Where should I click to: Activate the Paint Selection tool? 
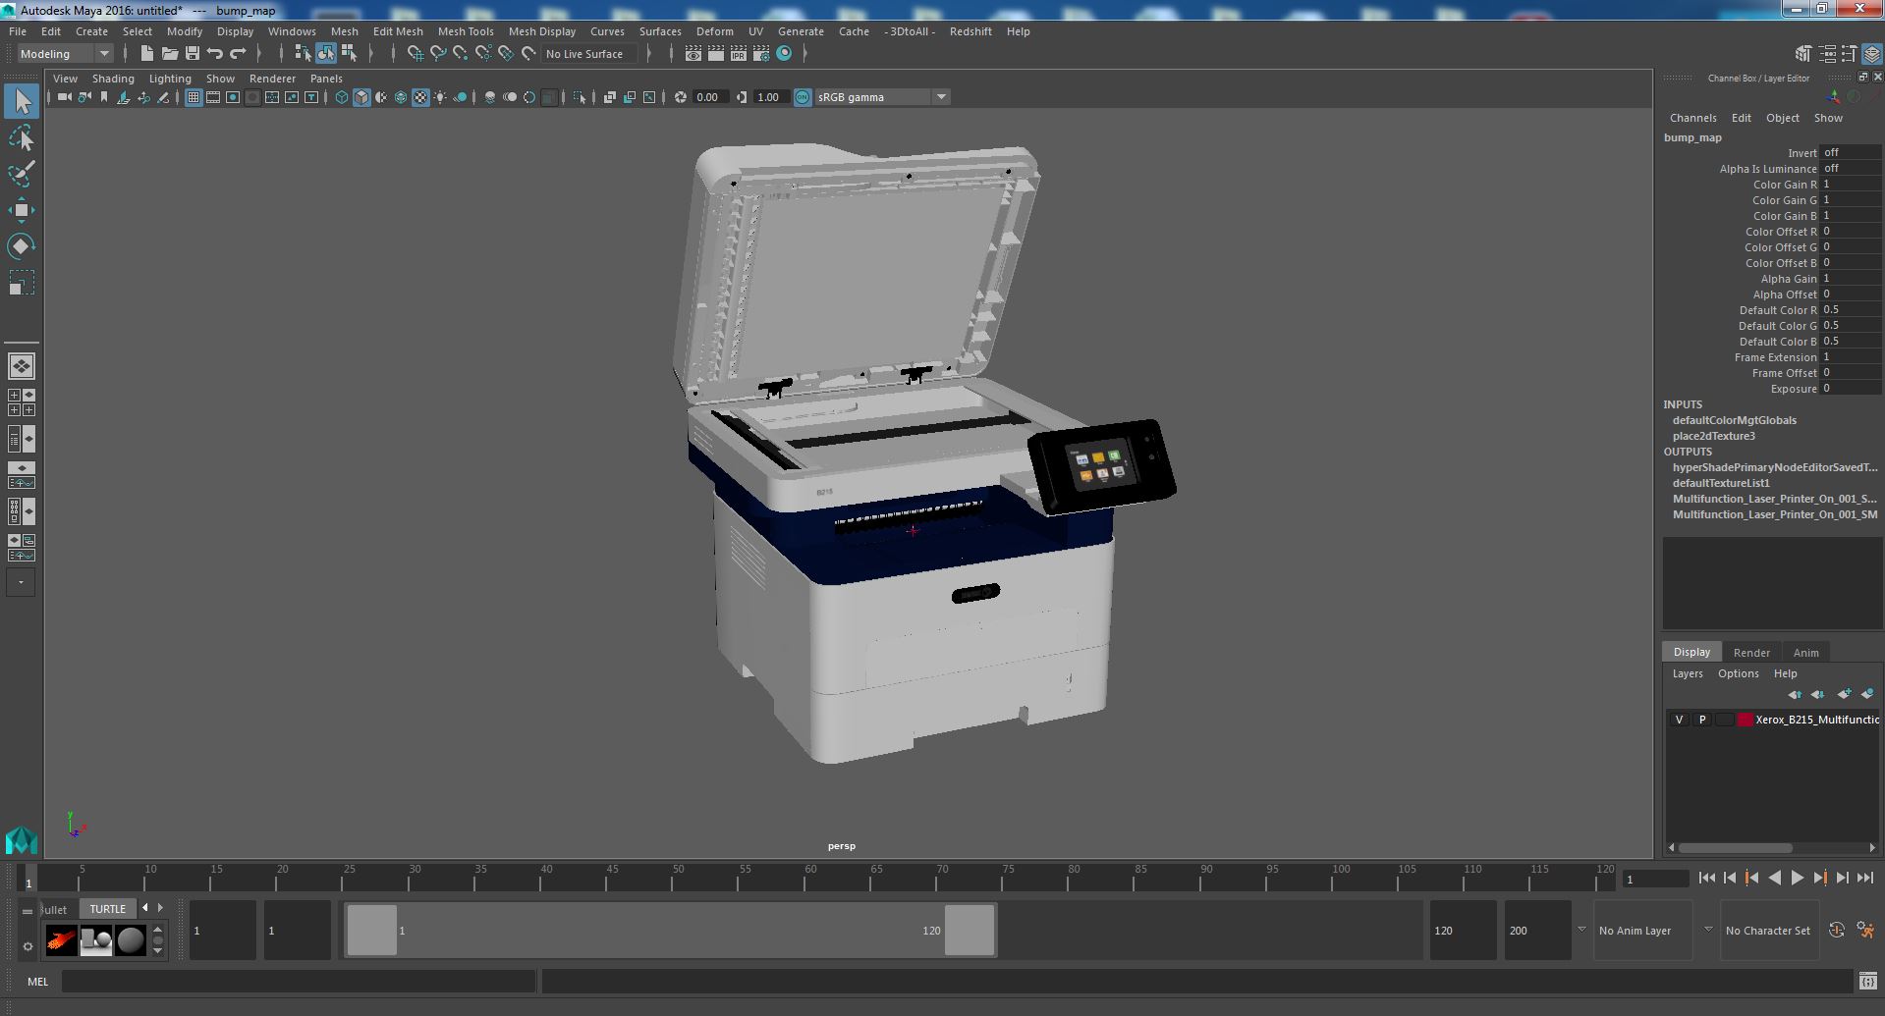[22, 174]
